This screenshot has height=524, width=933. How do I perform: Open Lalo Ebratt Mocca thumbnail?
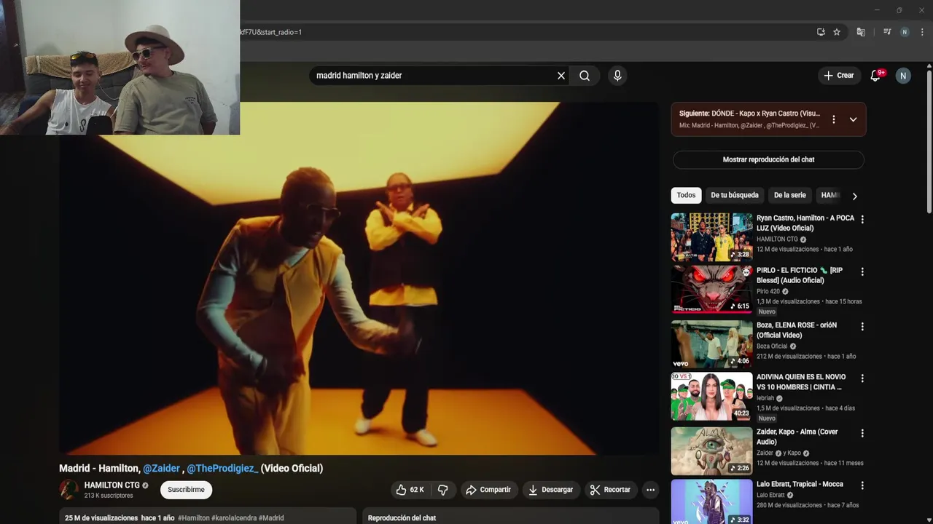pos(711,501)
